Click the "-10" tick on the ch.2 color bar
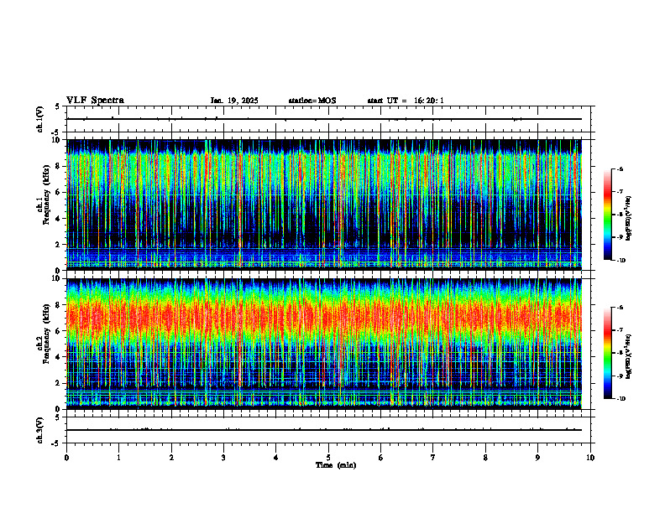665x513 pixels. point(621,399)
